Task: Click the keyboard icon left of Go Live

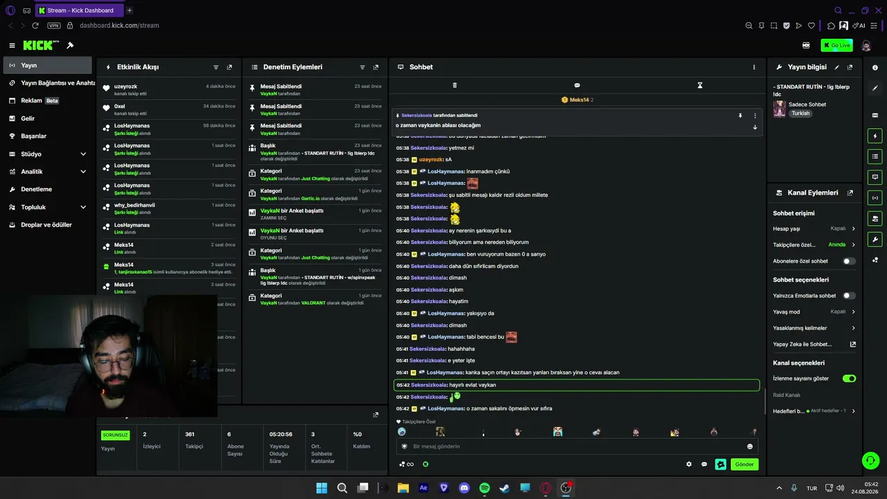Action: coord(806,45)
